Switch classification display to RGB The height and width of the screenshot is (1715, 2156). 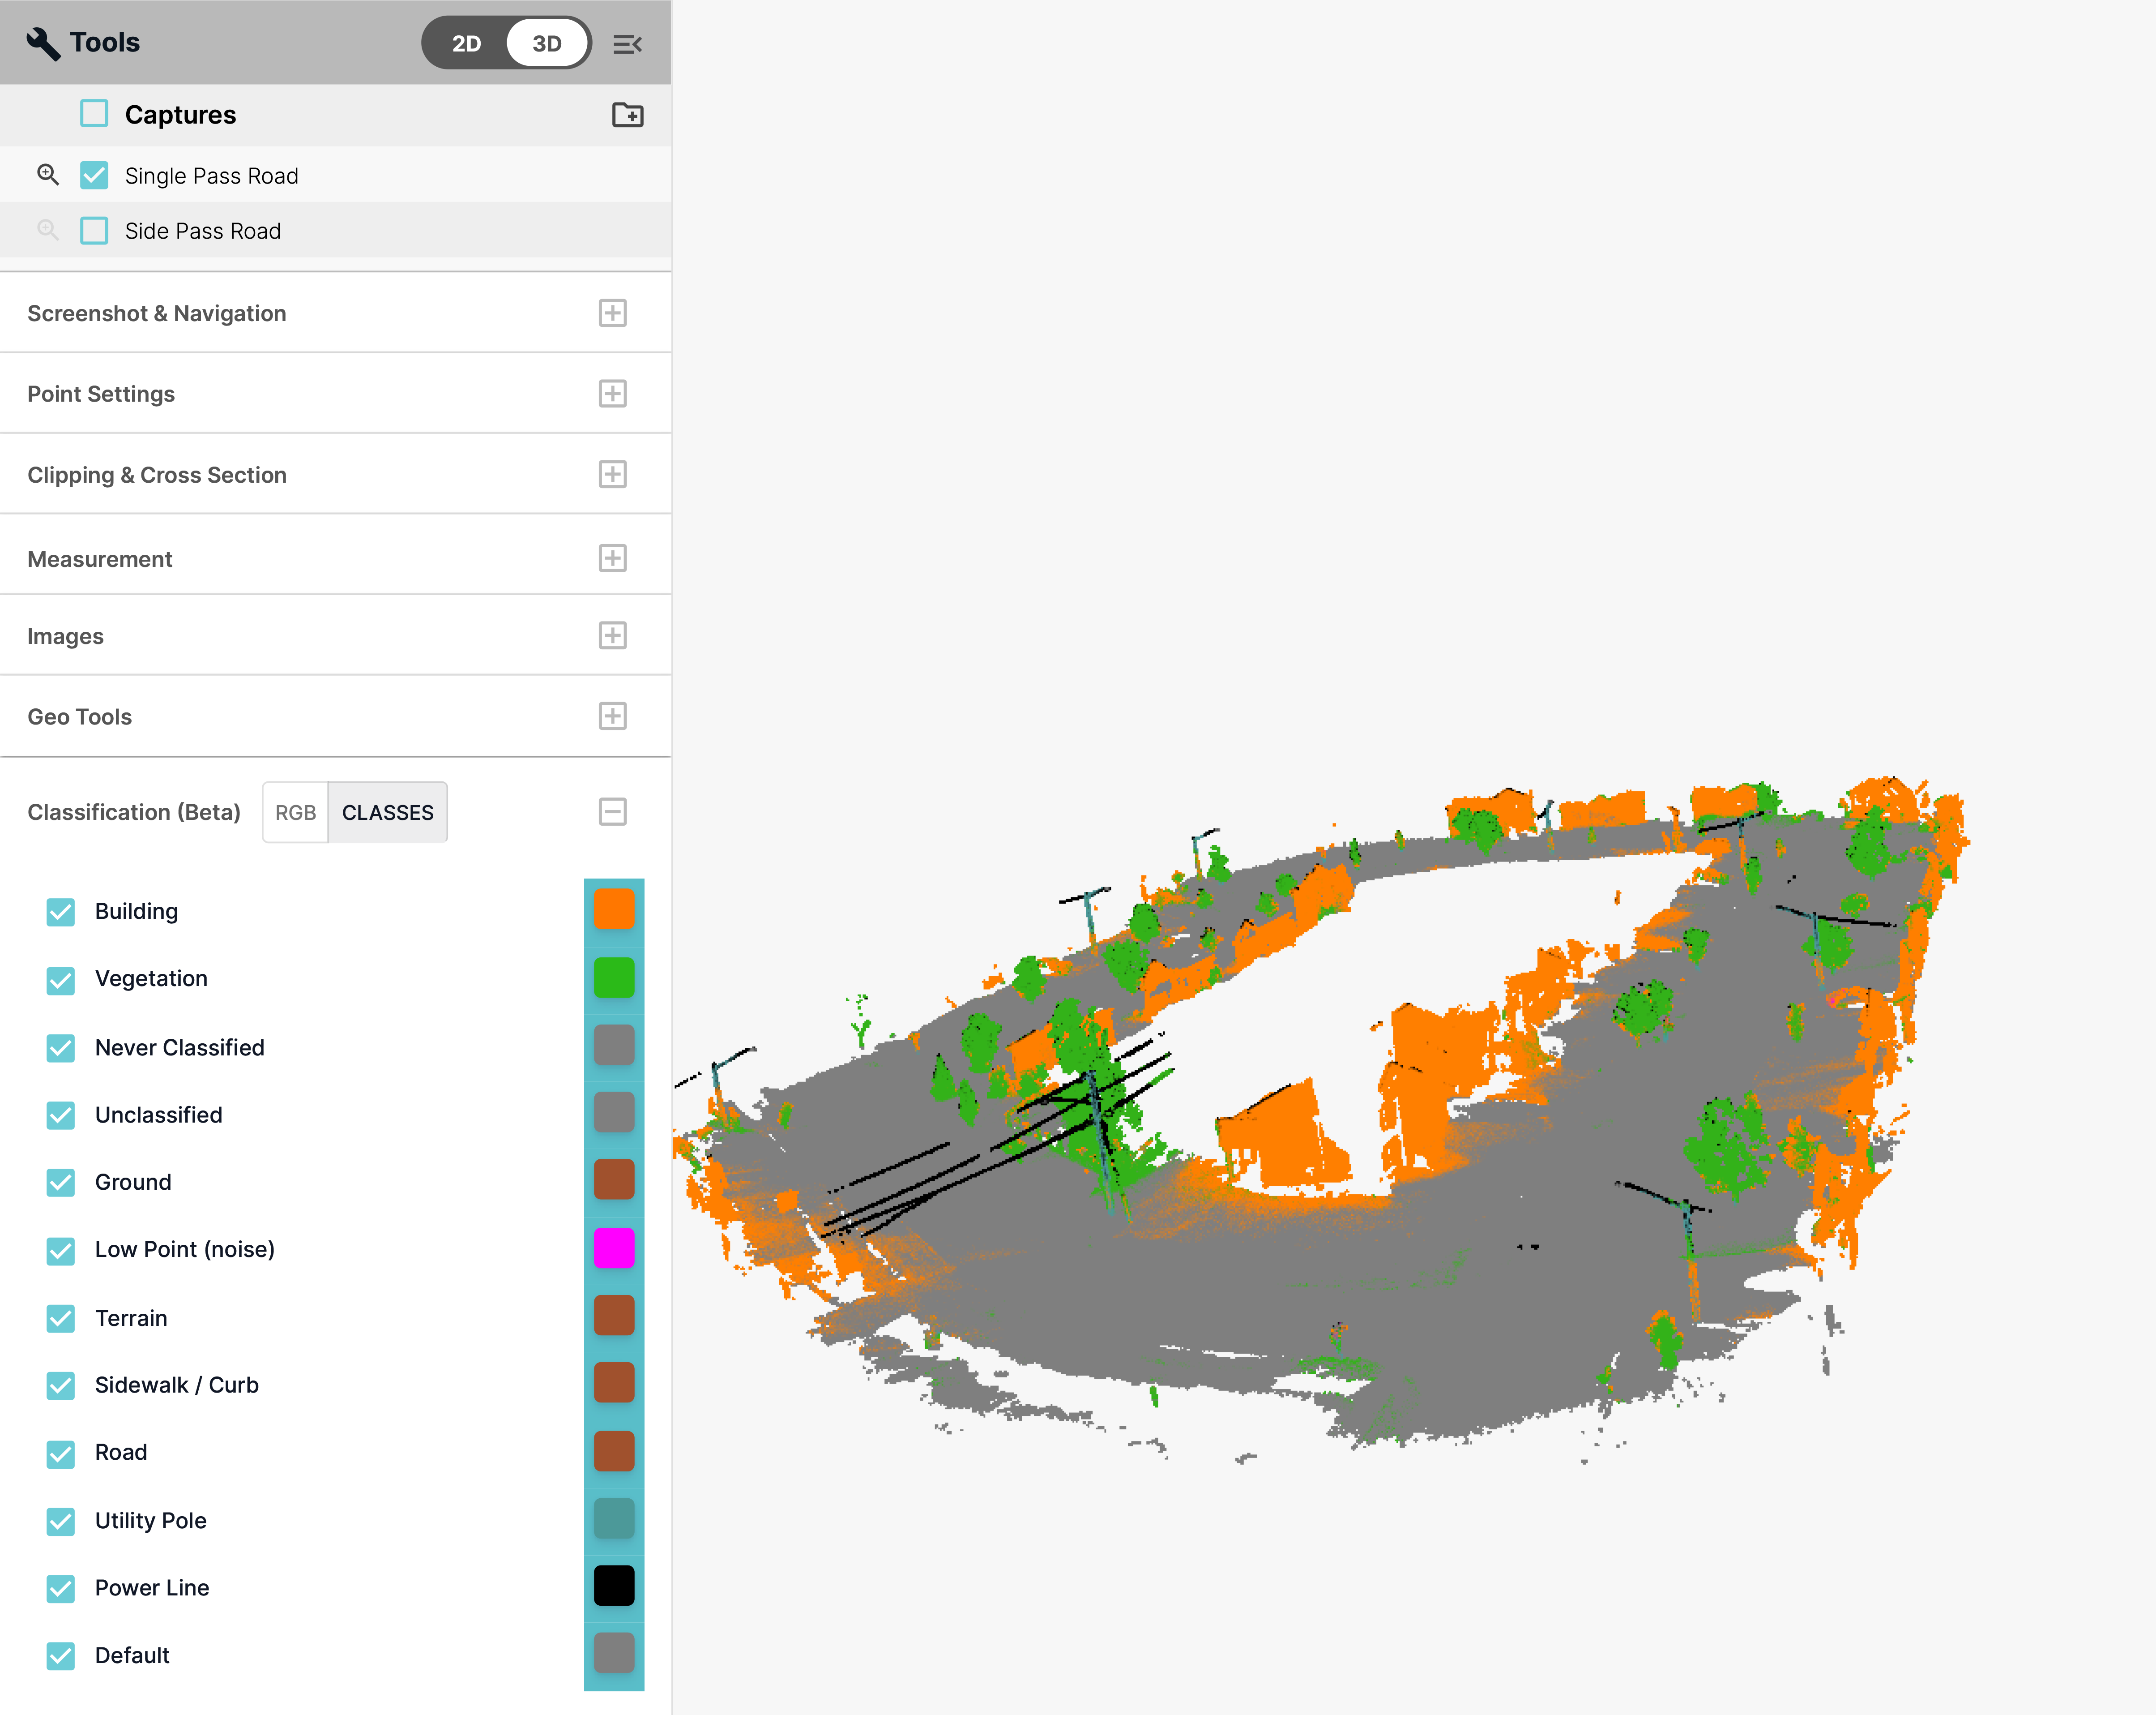295,812
